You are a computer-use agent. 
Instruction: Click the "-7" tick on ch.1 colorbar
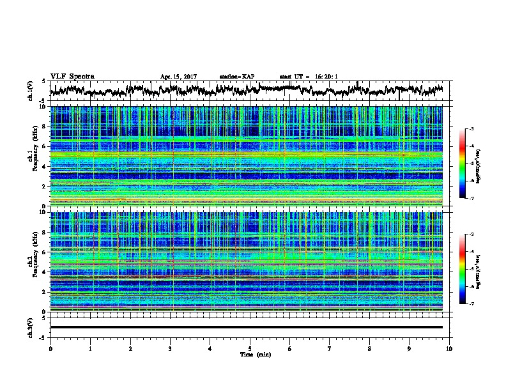[471, 198]
